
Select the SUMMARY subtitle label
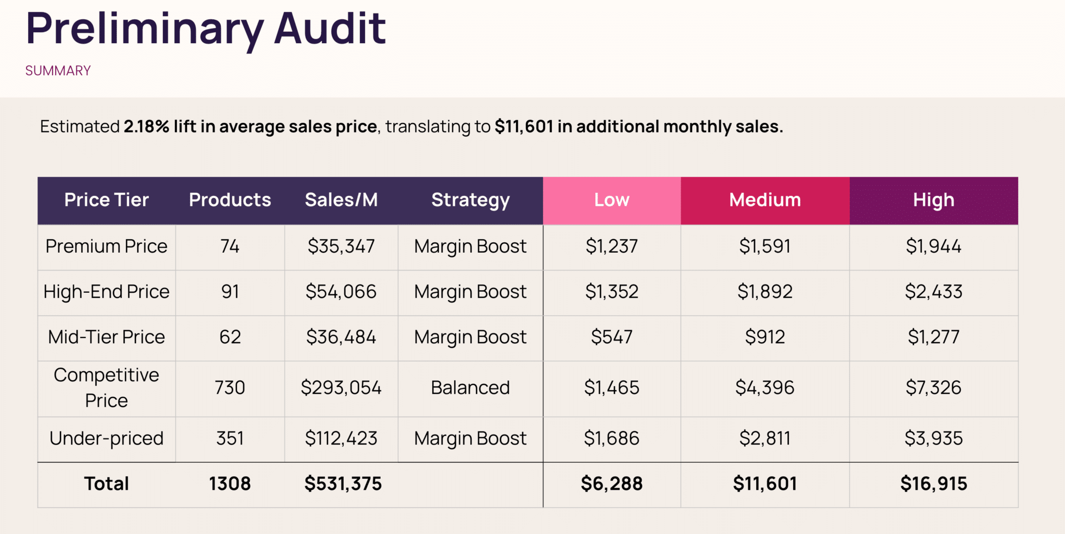click(58, 71)
